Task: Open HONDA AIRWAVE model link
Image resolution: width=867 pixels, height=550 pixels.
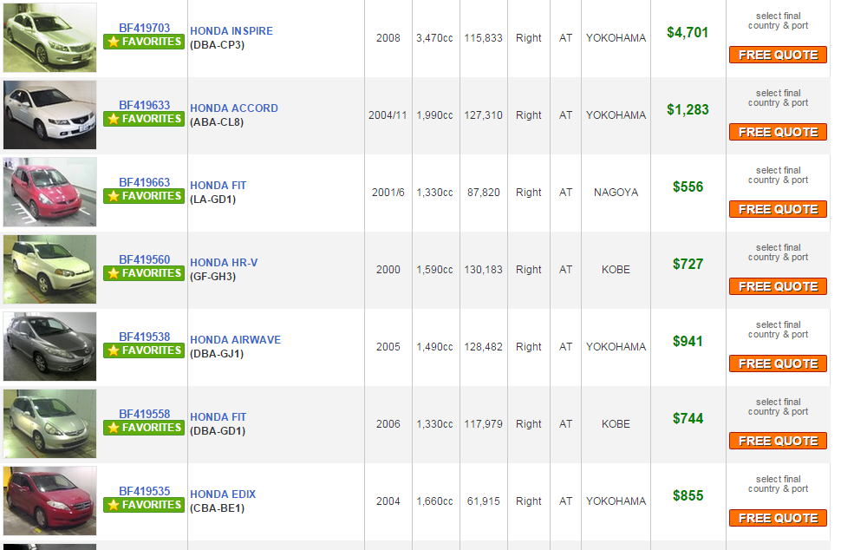Action: point(235,340)
